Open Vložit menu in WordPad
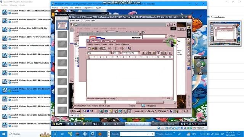 (x=111, y=45)
